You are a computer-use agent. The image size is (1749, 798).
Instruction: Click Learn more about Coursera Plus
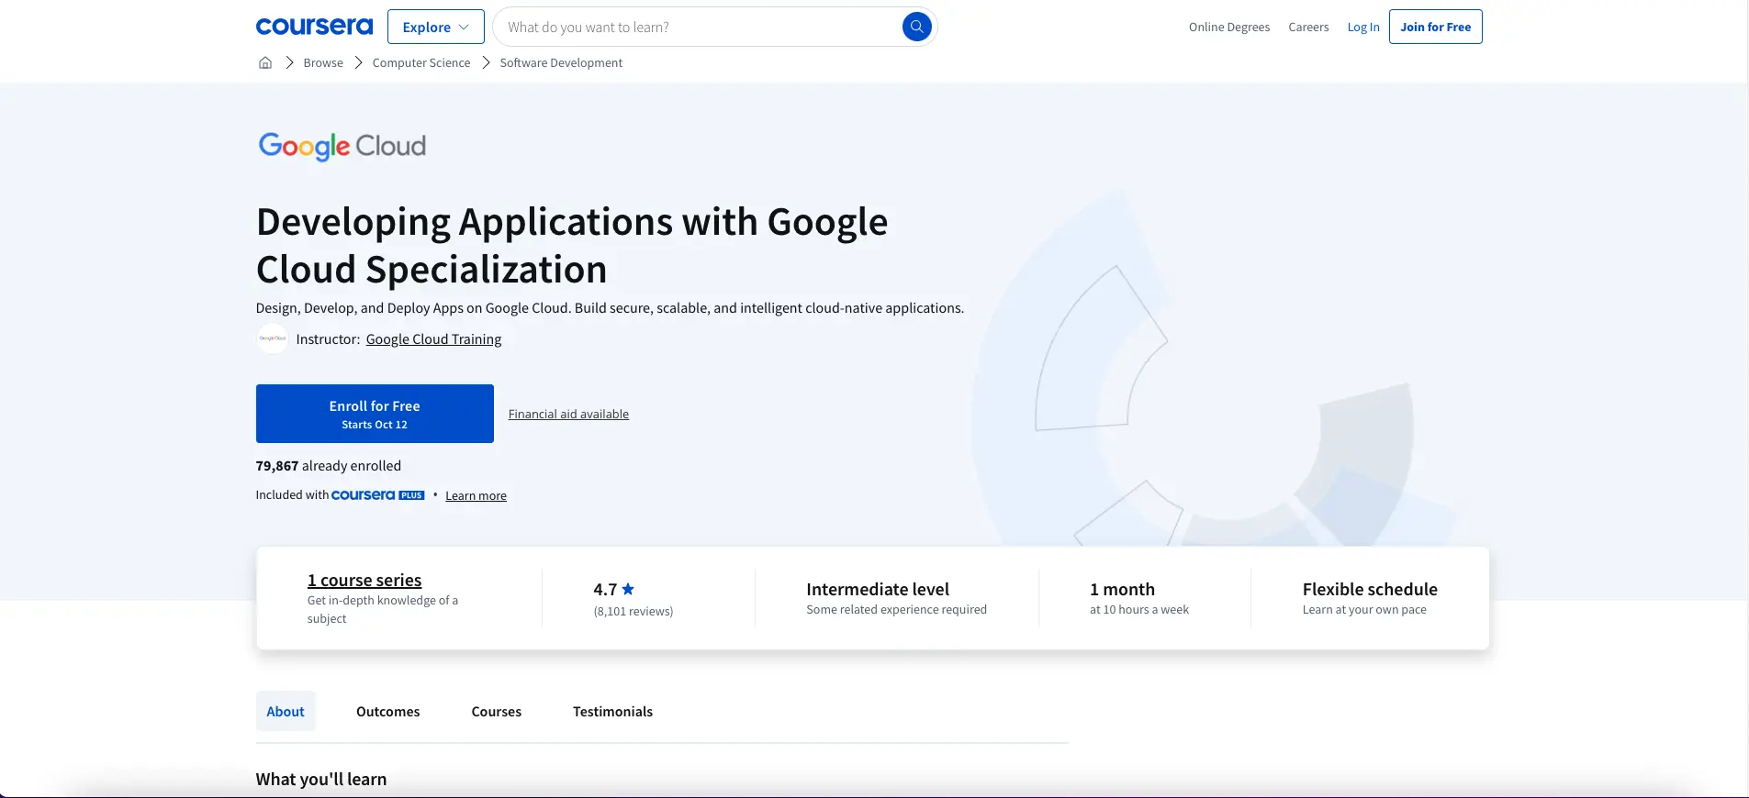(476, 495)
